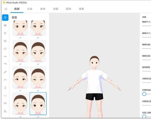Choose the partially visible top-left face preset

[20, 28]
